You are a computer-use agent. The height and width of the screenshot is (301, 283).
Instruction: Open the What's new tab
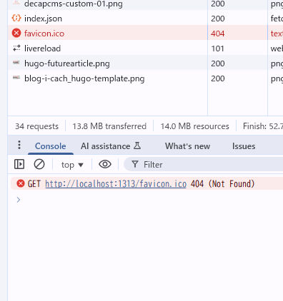pyautogui.click(x=187, y=146)
